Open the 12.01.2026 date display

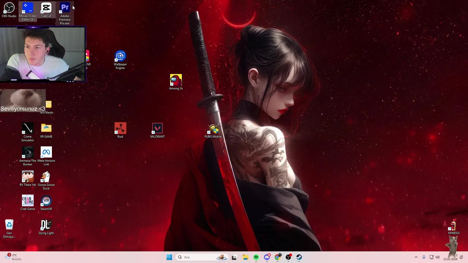coord(450,259)
